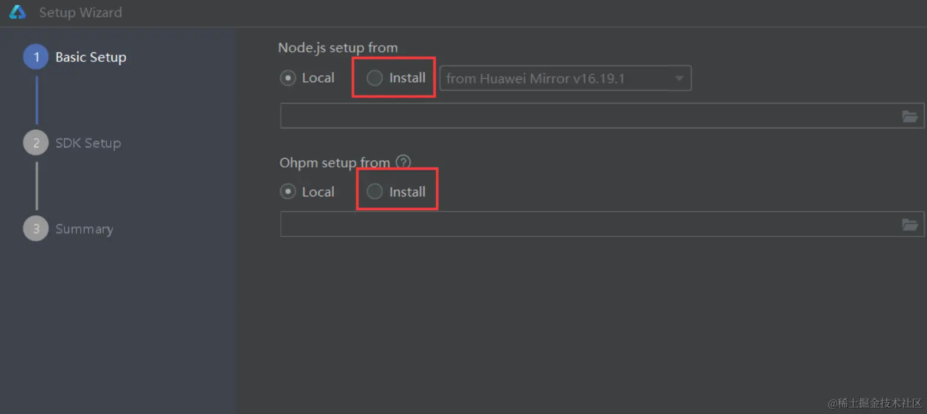The width and height of the screenshot is (927, 414).
Task: Open the Huawei Mirror version dropdown
Action: coord(554,78)
